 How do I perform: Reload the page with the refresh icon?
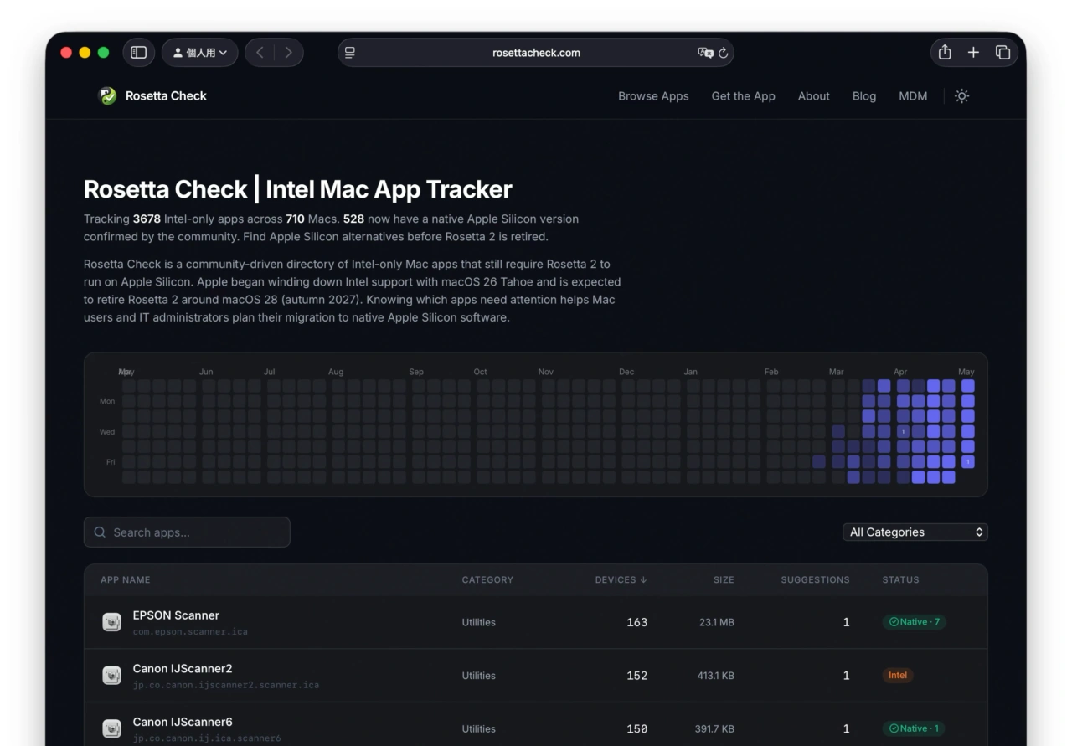724,53
